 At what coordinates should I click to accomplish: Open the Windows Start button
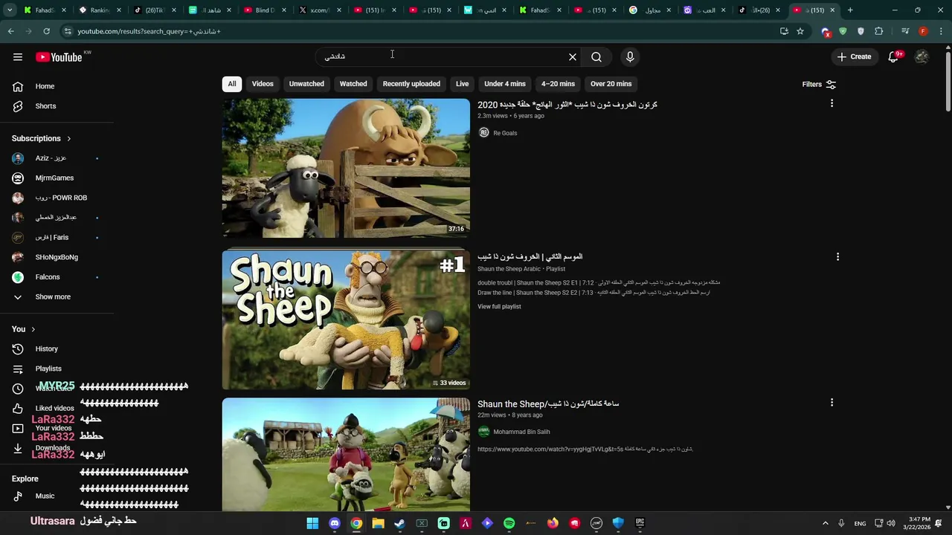pos(312,523)
